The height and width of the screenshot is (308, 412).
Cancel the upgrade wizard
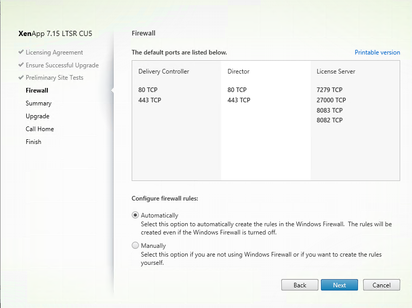click(381, 285)
